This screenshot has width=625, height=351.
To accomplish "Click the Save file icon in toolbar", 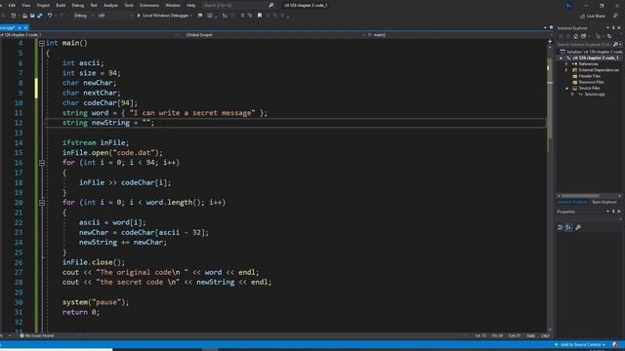I will point(32,16).
